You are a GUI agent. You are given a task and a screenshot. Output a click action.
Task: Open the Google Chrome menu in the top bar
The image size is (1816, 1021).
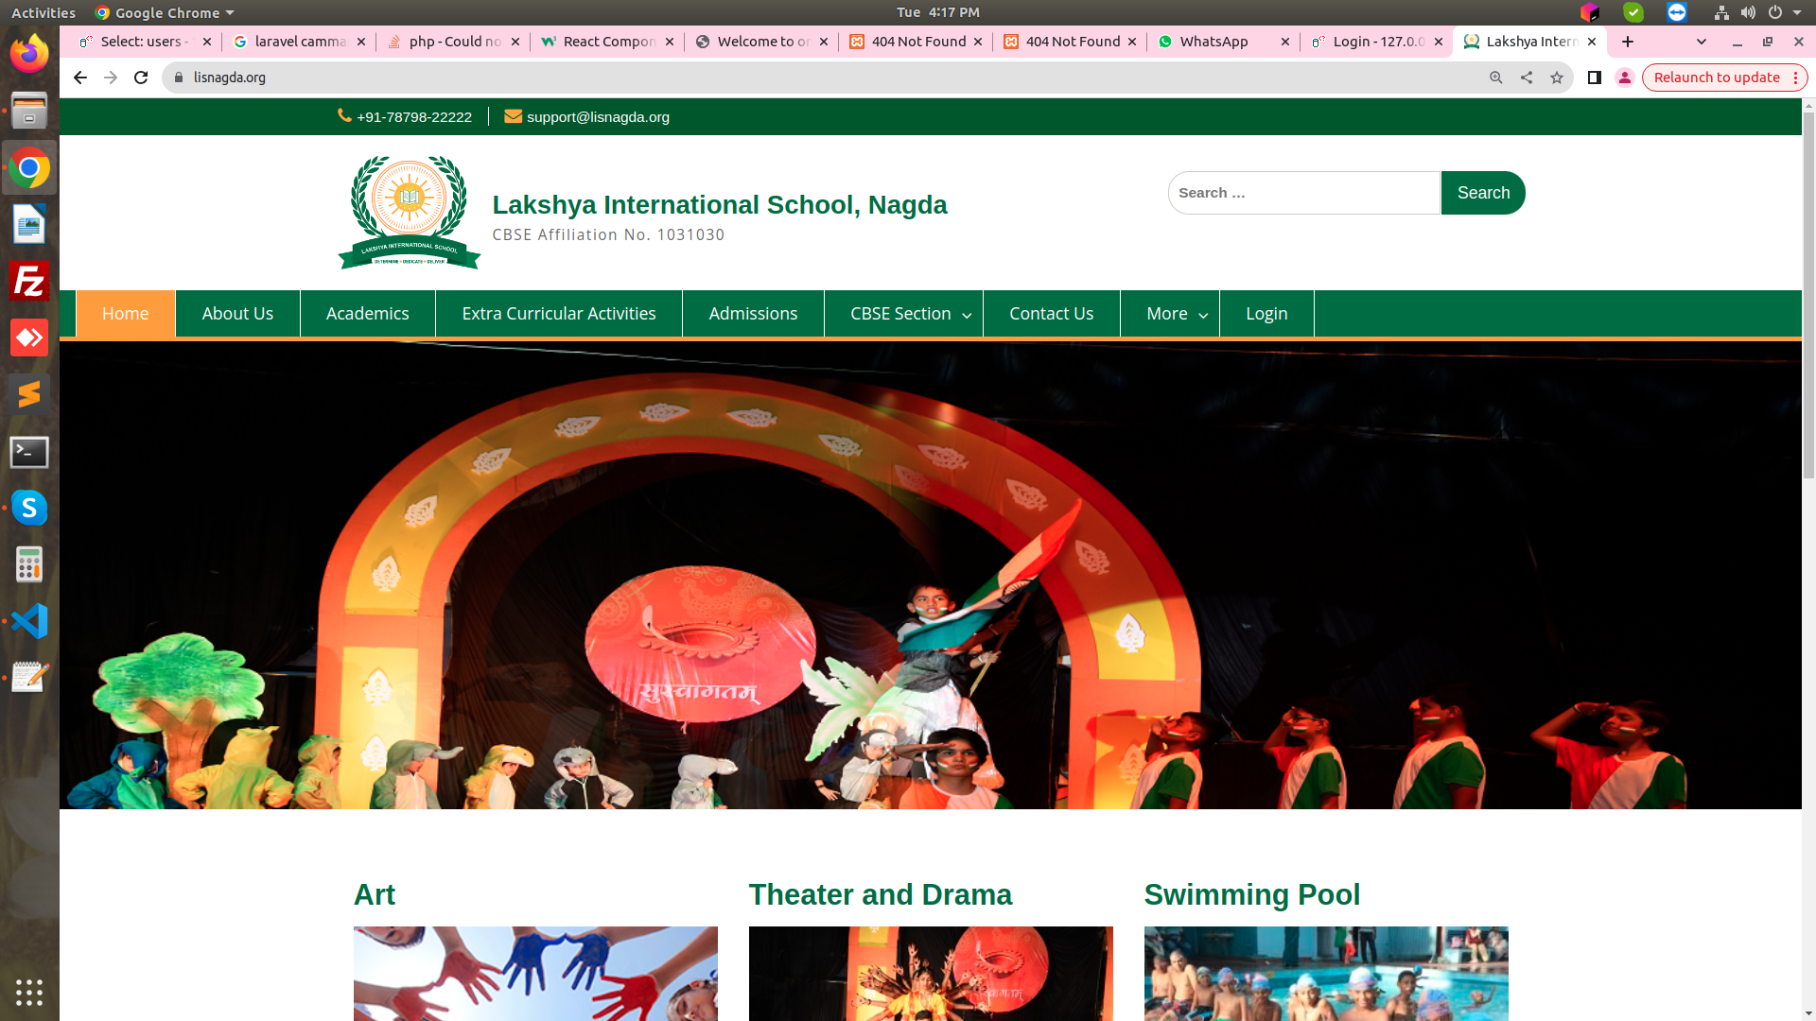tap(162, 12)
